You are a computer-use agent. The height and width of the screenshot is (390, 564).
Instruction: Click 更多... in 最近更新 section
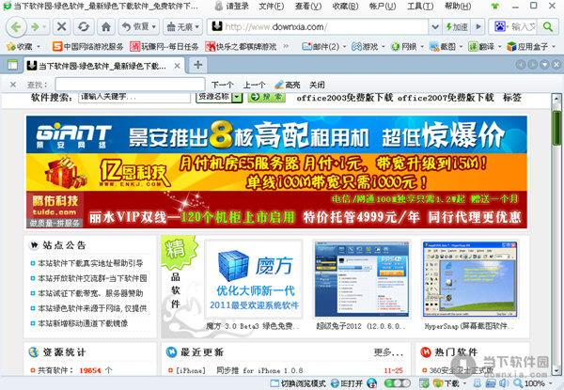pos(388,352)
